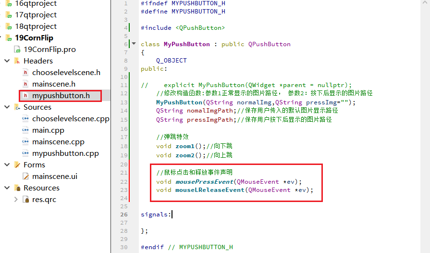Open mainscene.h header file

pyautogui.click(x=54, y=84)
